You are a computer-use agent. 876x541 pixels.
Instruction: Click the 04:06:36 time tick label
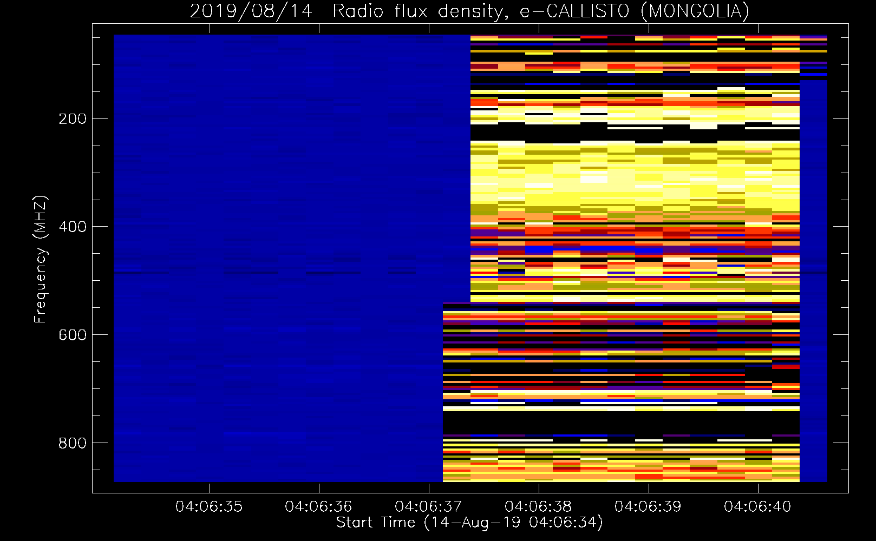[318, 507]
